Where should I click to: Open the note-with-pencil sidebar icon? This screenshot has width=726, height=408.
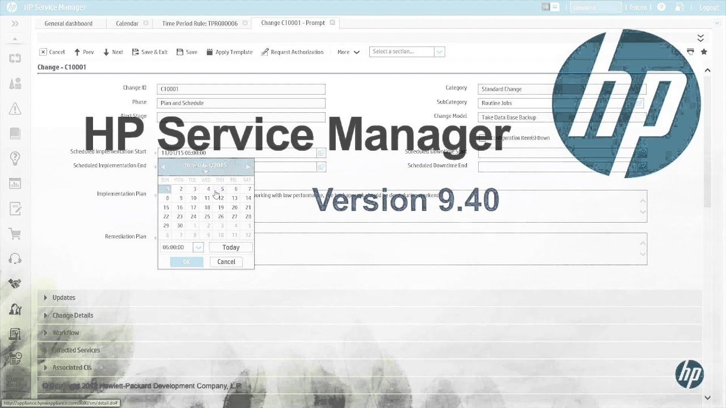click(x=15, y=209)
